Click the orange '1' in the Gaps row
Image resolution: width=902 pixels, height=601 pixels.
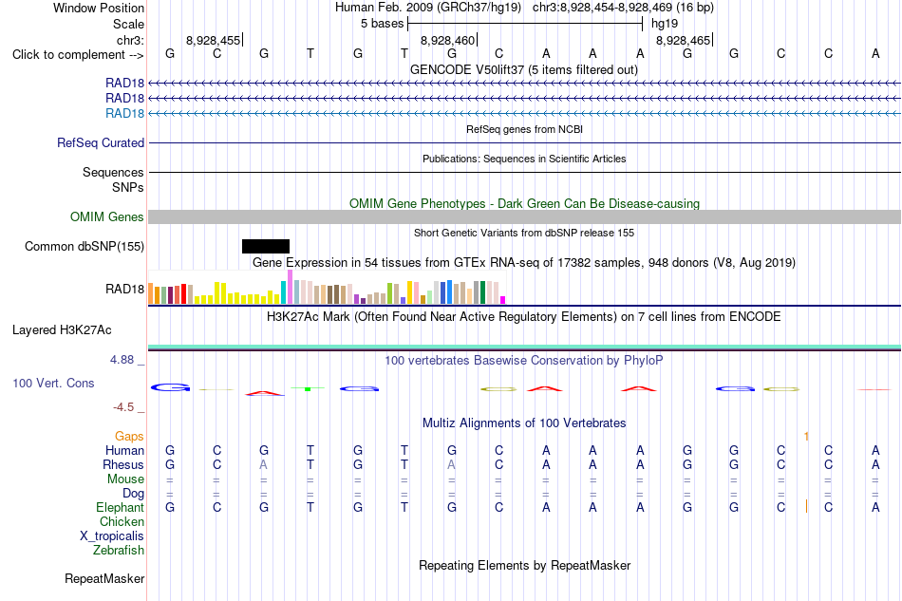[x=806, y=437]
